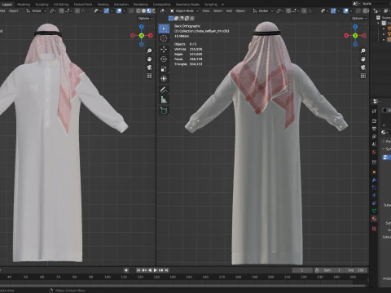Open the properties editor type dropdown
This screenshot has width=391, height=293.
376,102
